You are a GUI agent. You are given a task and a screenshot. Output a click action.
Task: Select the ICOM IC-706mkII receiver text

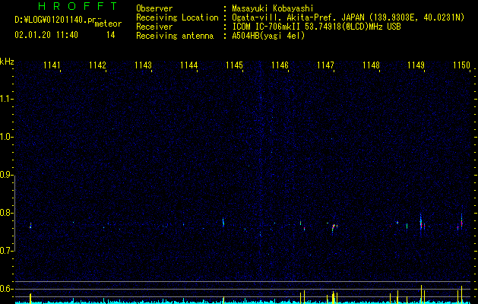pos(316,27)
